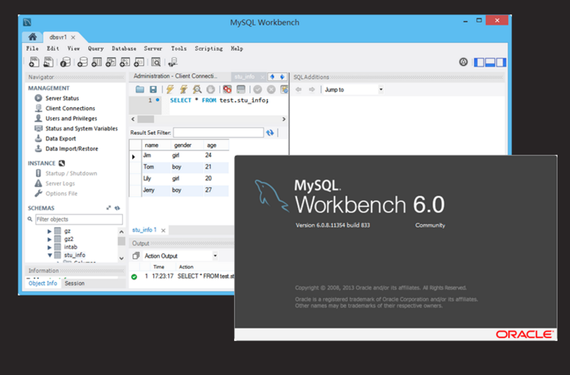Open Status and System Variables
This screenshot has width=570, height=375.
[82, 128]
